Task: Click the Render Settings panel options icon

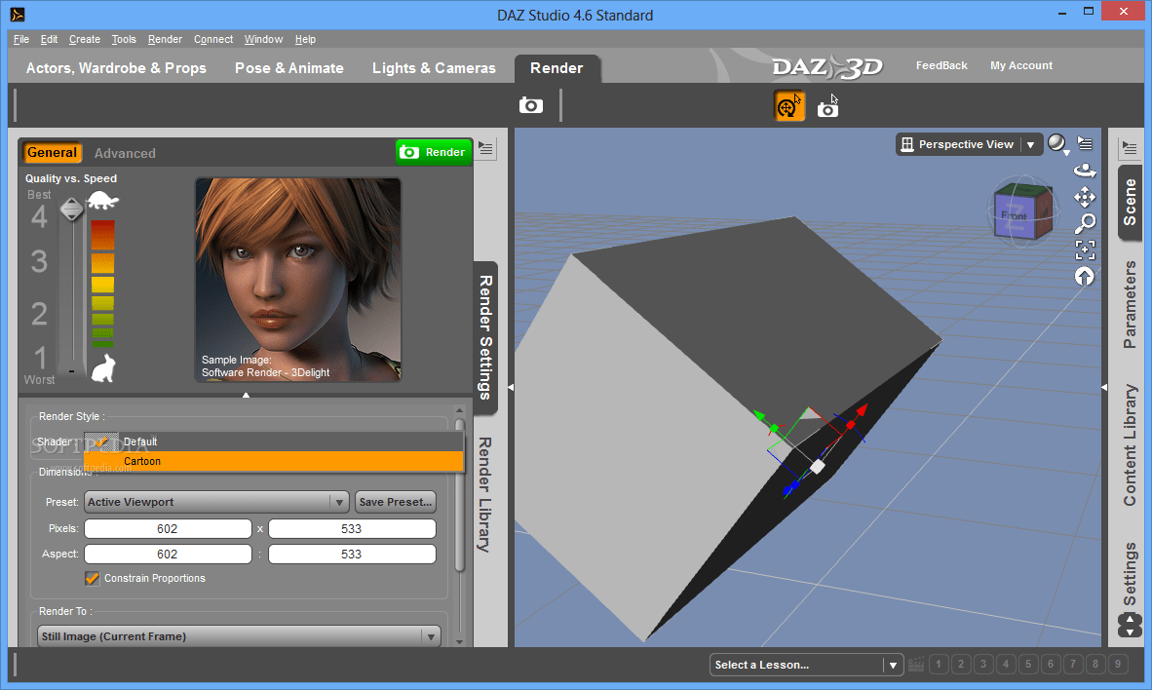Action: (x=484, y=148)
